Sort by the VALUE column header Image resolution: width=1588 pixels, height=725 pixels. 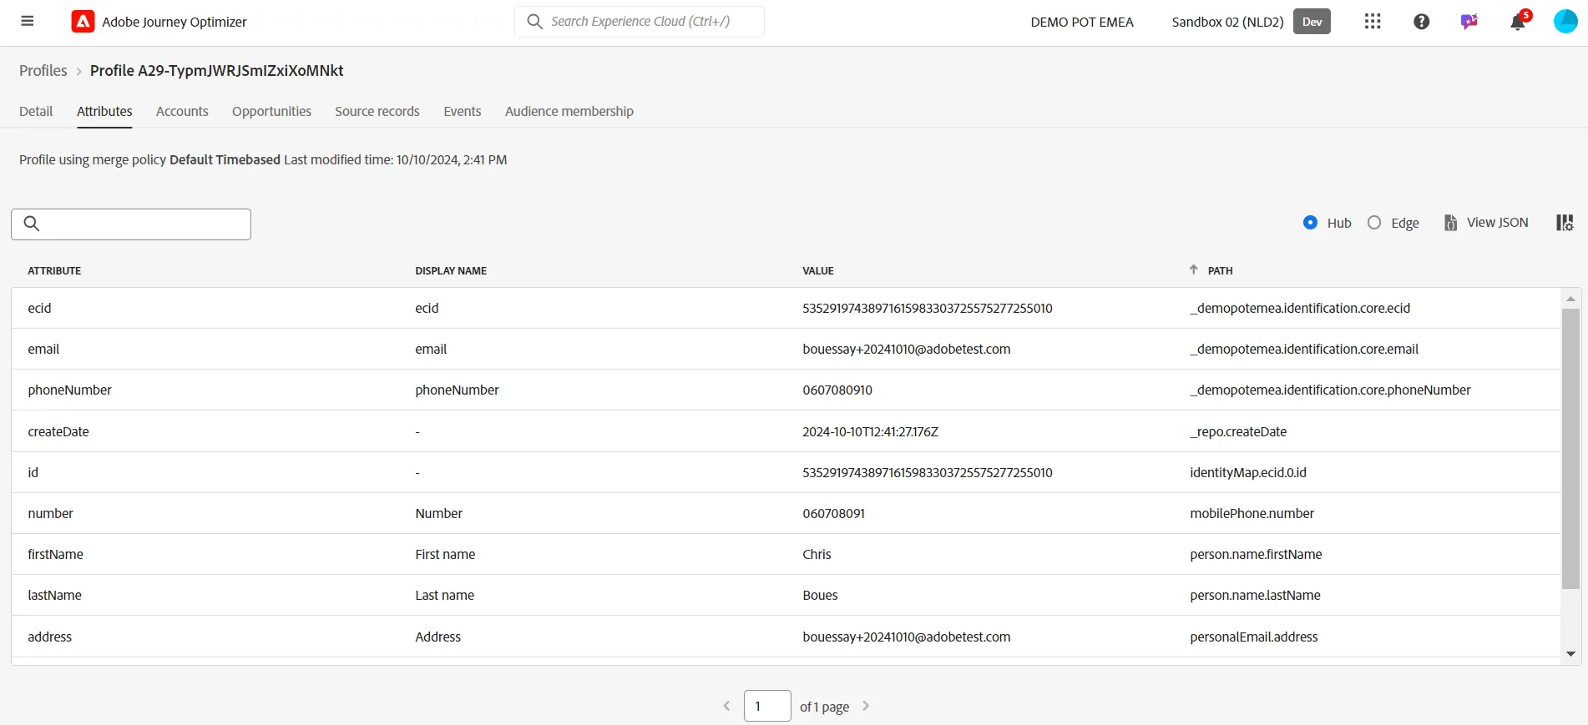coord(818,271)
